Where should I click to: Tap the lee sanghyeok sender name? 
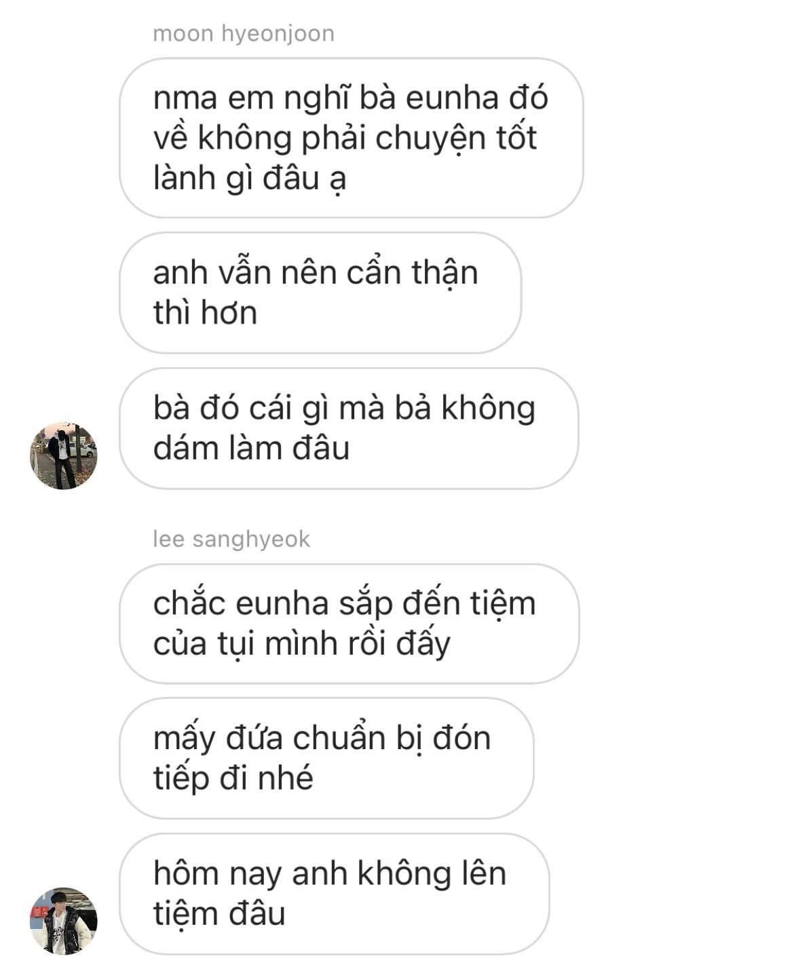(x=231, y=539)
